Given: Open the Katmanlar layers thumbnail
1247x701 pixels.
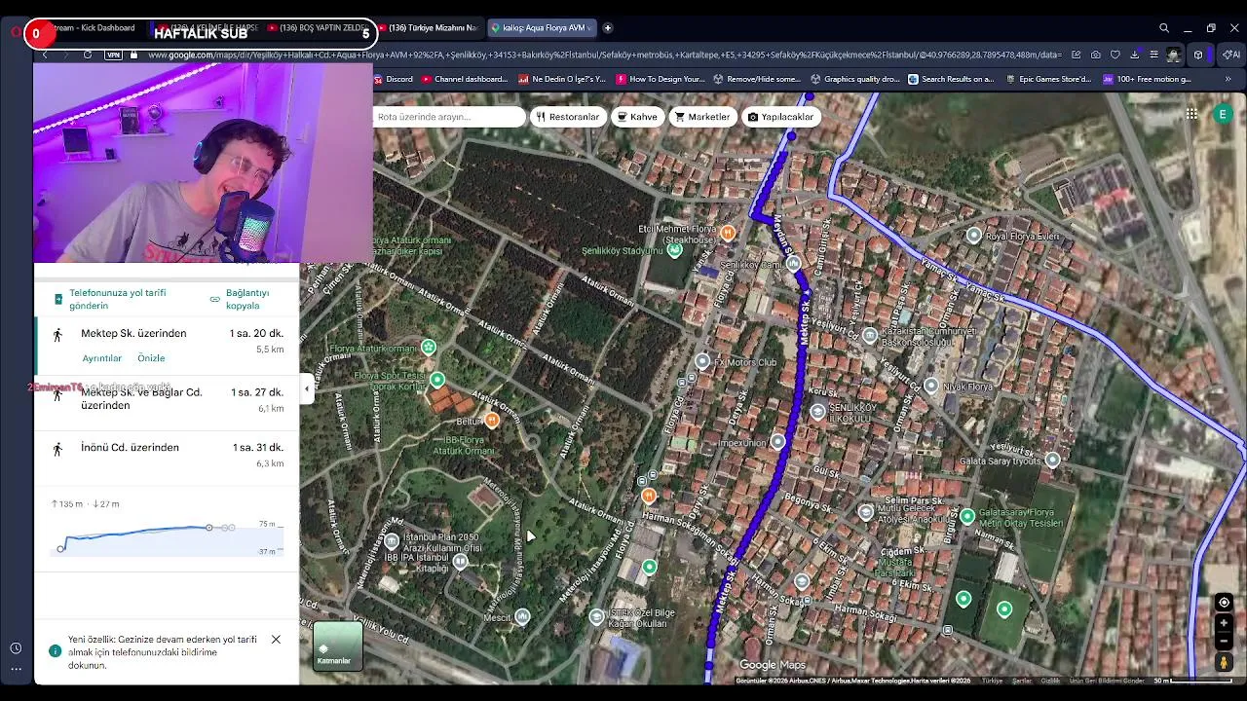Looking at the screenshot, I should tap(338, 646).
